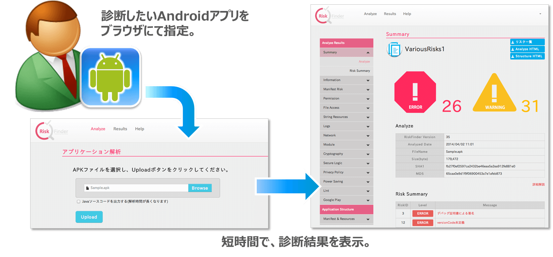Expand the File Access sidebar section

346,108
